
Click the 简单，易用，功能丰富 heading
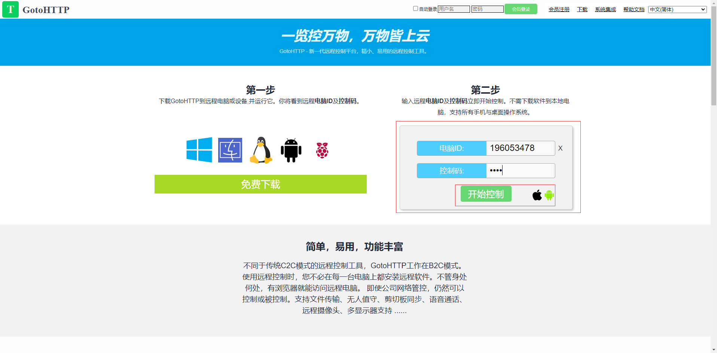[354, 247]
